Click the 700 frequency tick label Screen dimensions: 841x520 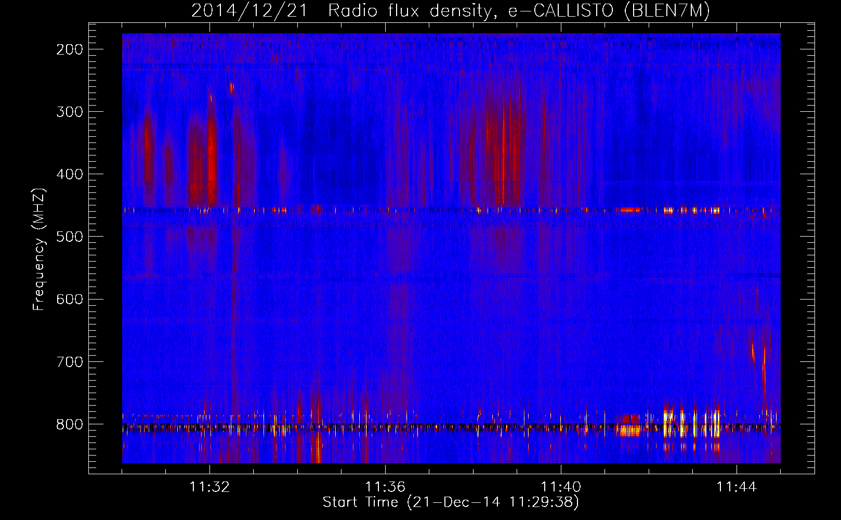(69, 361)
